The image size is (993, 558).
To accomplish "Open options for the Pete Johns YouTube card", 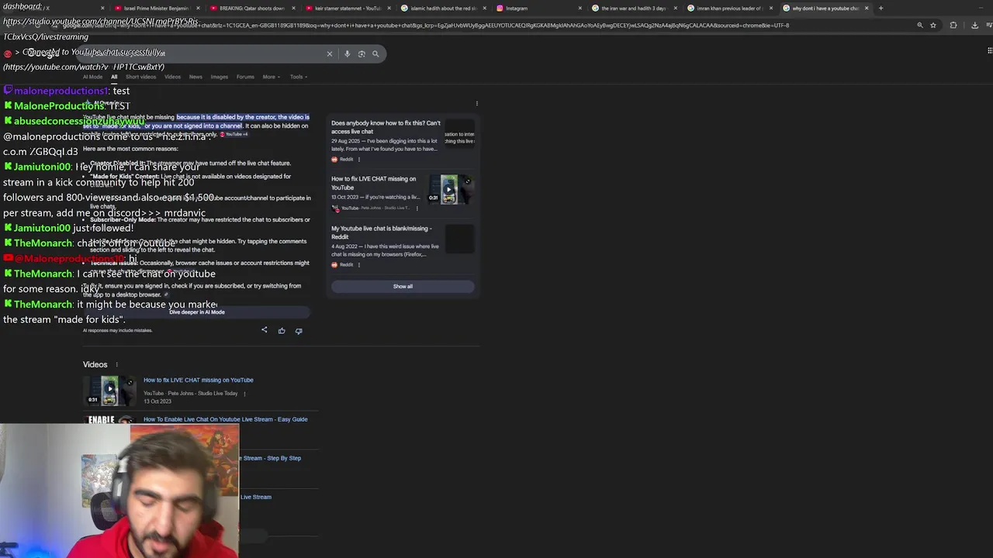I will click(417, 208).
